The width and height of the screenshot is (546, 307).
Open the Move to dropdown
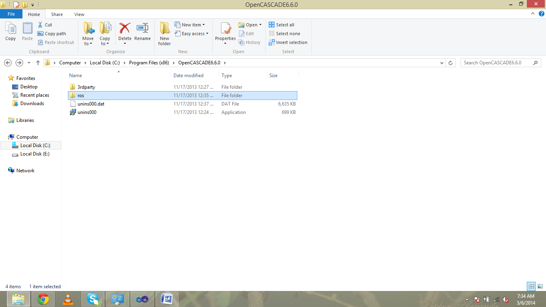pos(88,34)
